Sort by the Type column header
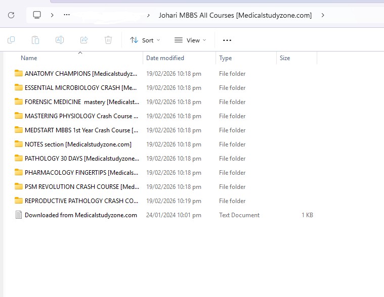The height and width of the screenshot is (297, 384). pyautogui.click(x=225, y=58)
